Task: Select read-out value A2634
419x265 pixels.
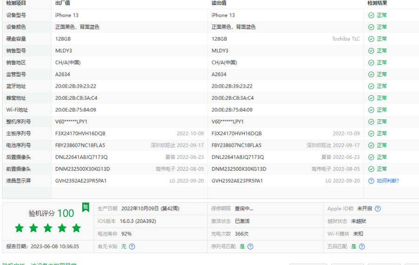Action: click(x=219, y=74)
